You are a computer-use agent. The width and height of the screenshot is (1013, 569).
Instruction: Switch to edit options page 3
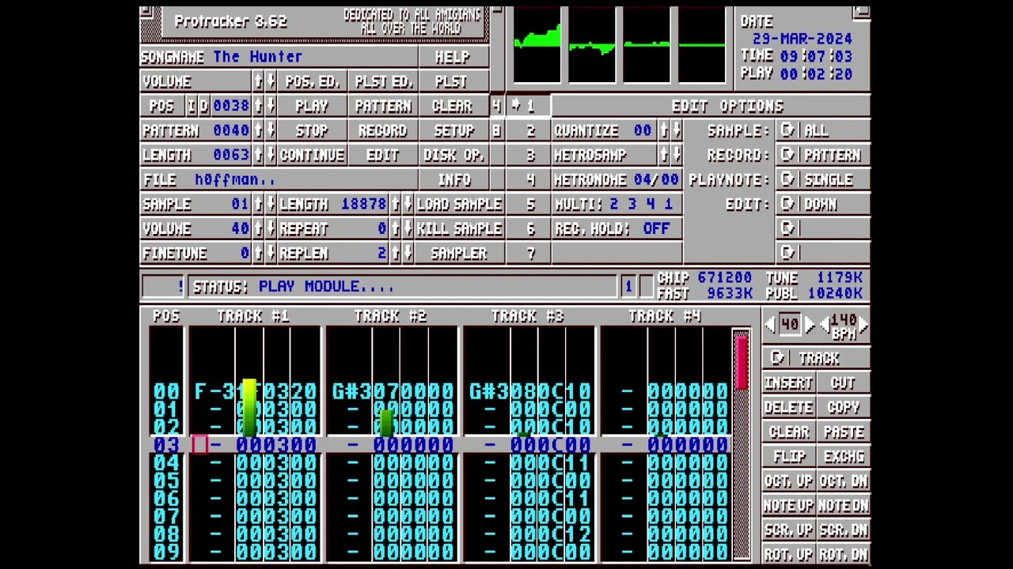529,155
